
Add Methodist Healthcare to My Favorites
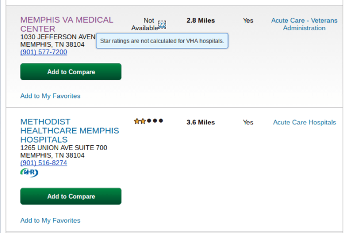50,220
